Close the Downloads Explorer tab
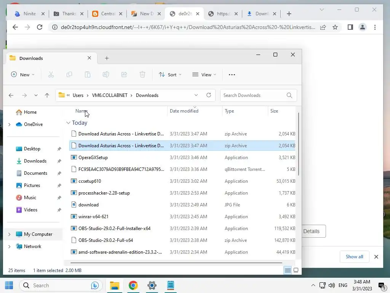This screenshot has width=390, height=293. pyautogui.click(x=89, y=58)
